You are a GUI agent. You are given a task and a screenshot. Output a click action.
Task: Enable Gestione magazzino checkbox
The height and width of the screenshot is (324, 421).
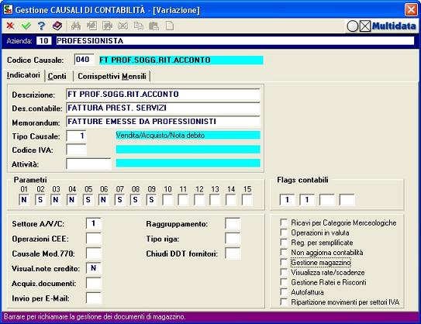(284, 262)
